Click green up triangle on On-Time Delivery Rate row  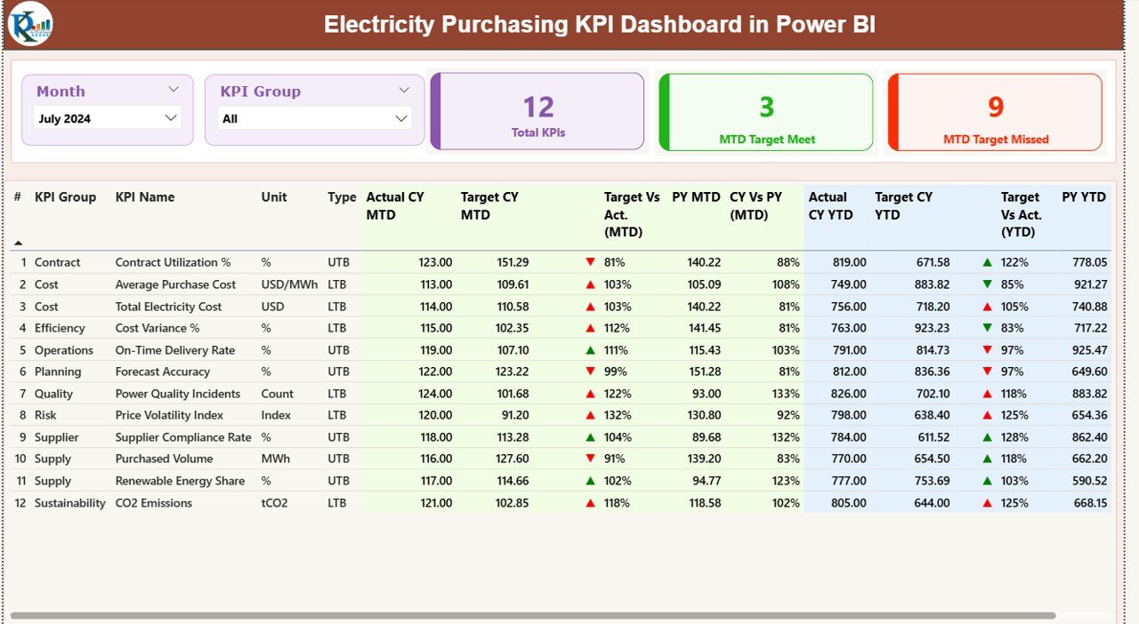tap(589, 350)
